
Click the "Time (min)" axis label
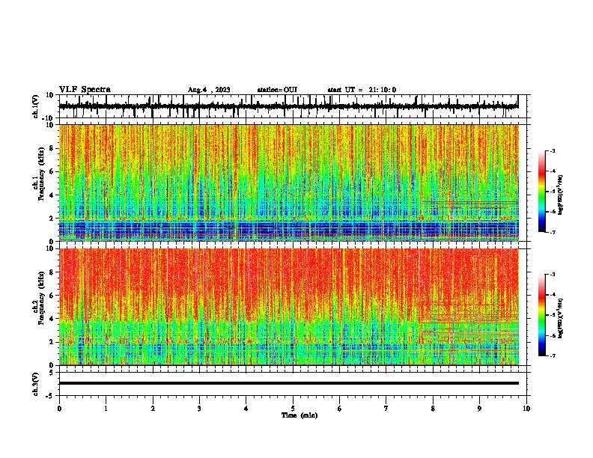(299, 415)
